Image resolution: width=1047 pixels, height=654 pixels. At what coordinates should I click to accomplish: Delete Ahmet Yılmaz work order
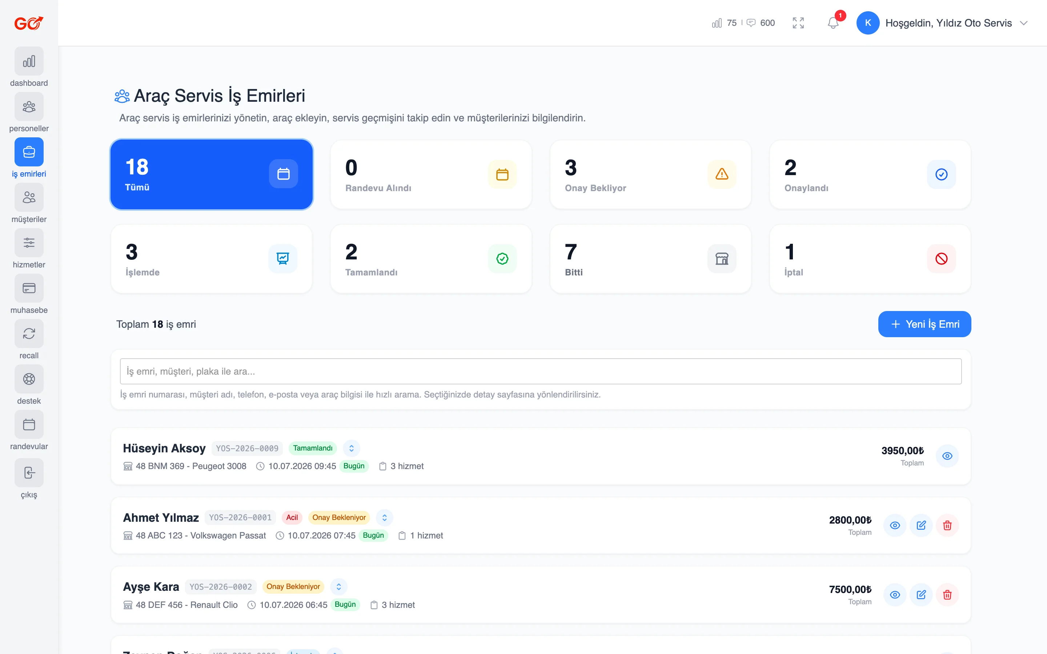coord(947,525)
